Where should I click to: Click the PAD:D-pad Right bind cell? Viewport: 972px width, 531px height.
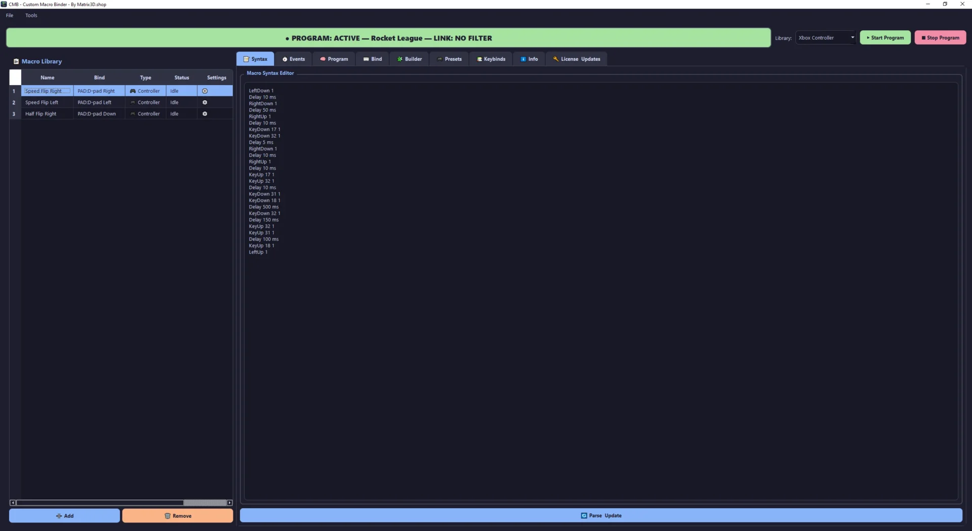coord(99,91)
